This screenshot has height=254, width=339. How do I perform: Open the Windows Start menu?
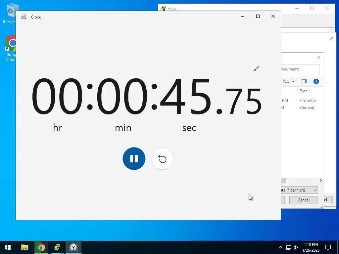pos(8,247)
